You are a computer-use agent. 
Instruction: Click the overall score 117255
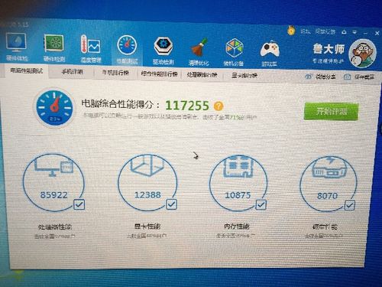click(x=187, y=106)
